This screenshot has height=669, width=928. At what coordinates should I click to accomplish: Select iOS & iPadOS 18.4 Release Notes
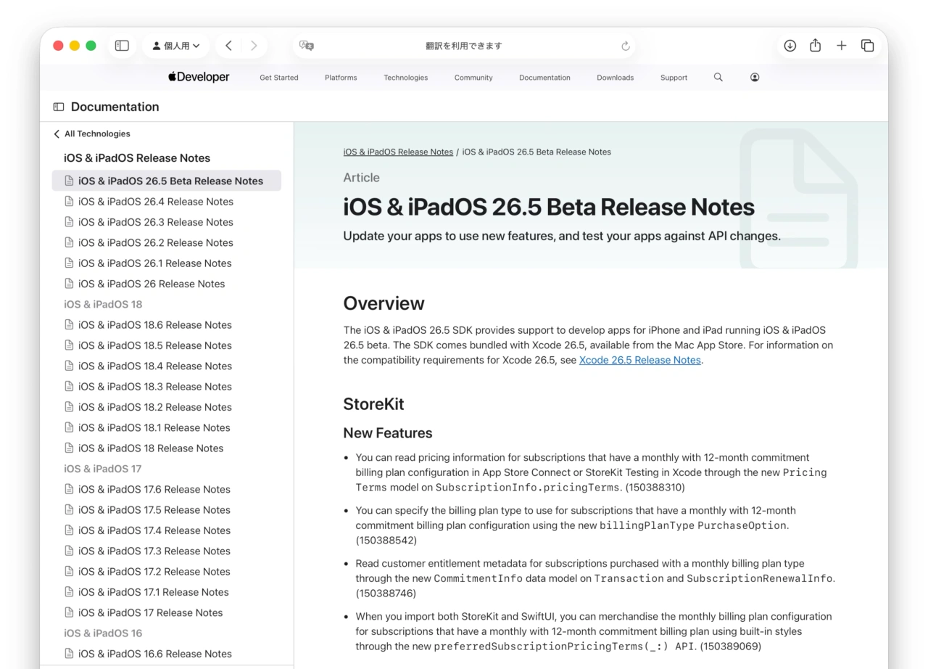[154, 366]
